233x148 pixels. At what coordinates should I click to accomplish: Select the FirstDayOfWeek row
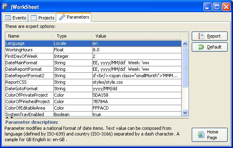tap(93, 56)
